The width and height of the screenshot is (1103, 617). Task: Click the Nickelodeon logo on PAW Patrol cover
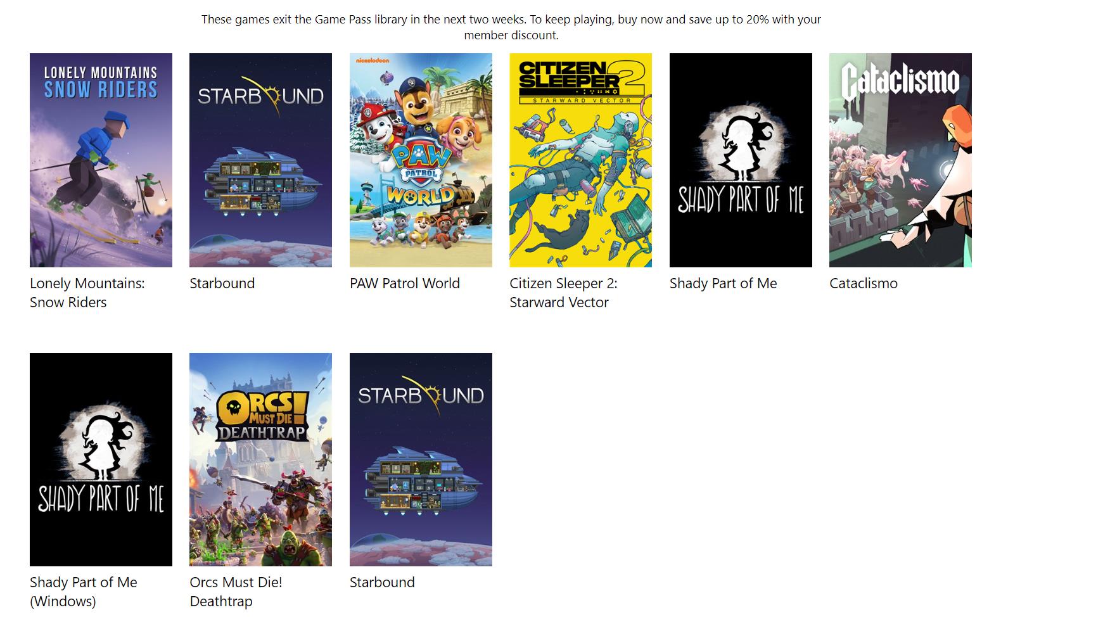click(x=373, y=61)
